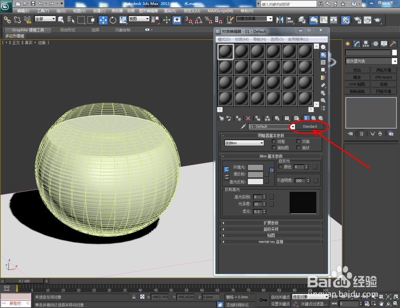Open the Render Setup teapot icon
The height and width of the screenshot is (308, 400).
click(x=357, y=20)
